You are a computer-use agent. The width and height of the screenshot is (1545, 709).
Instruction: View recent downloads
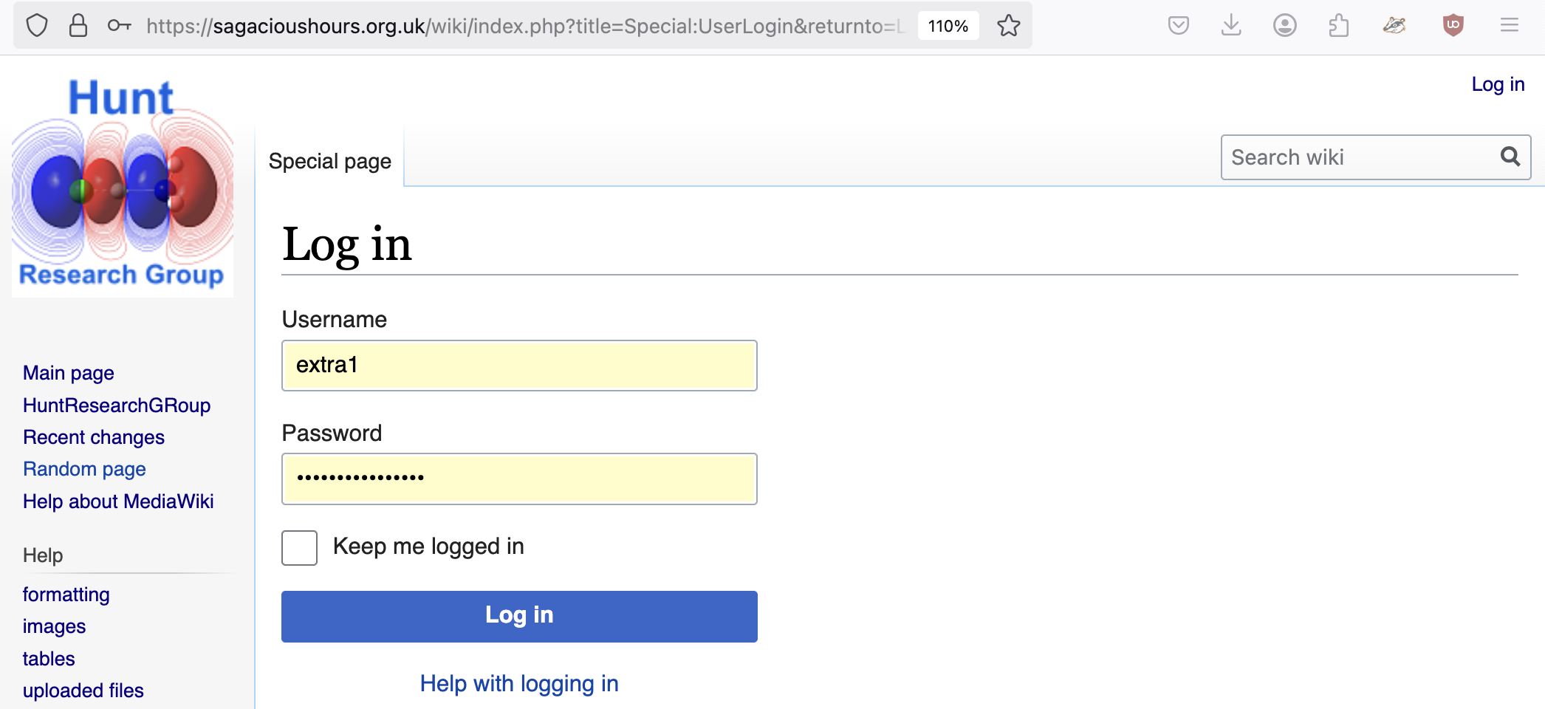(1230, 24)
